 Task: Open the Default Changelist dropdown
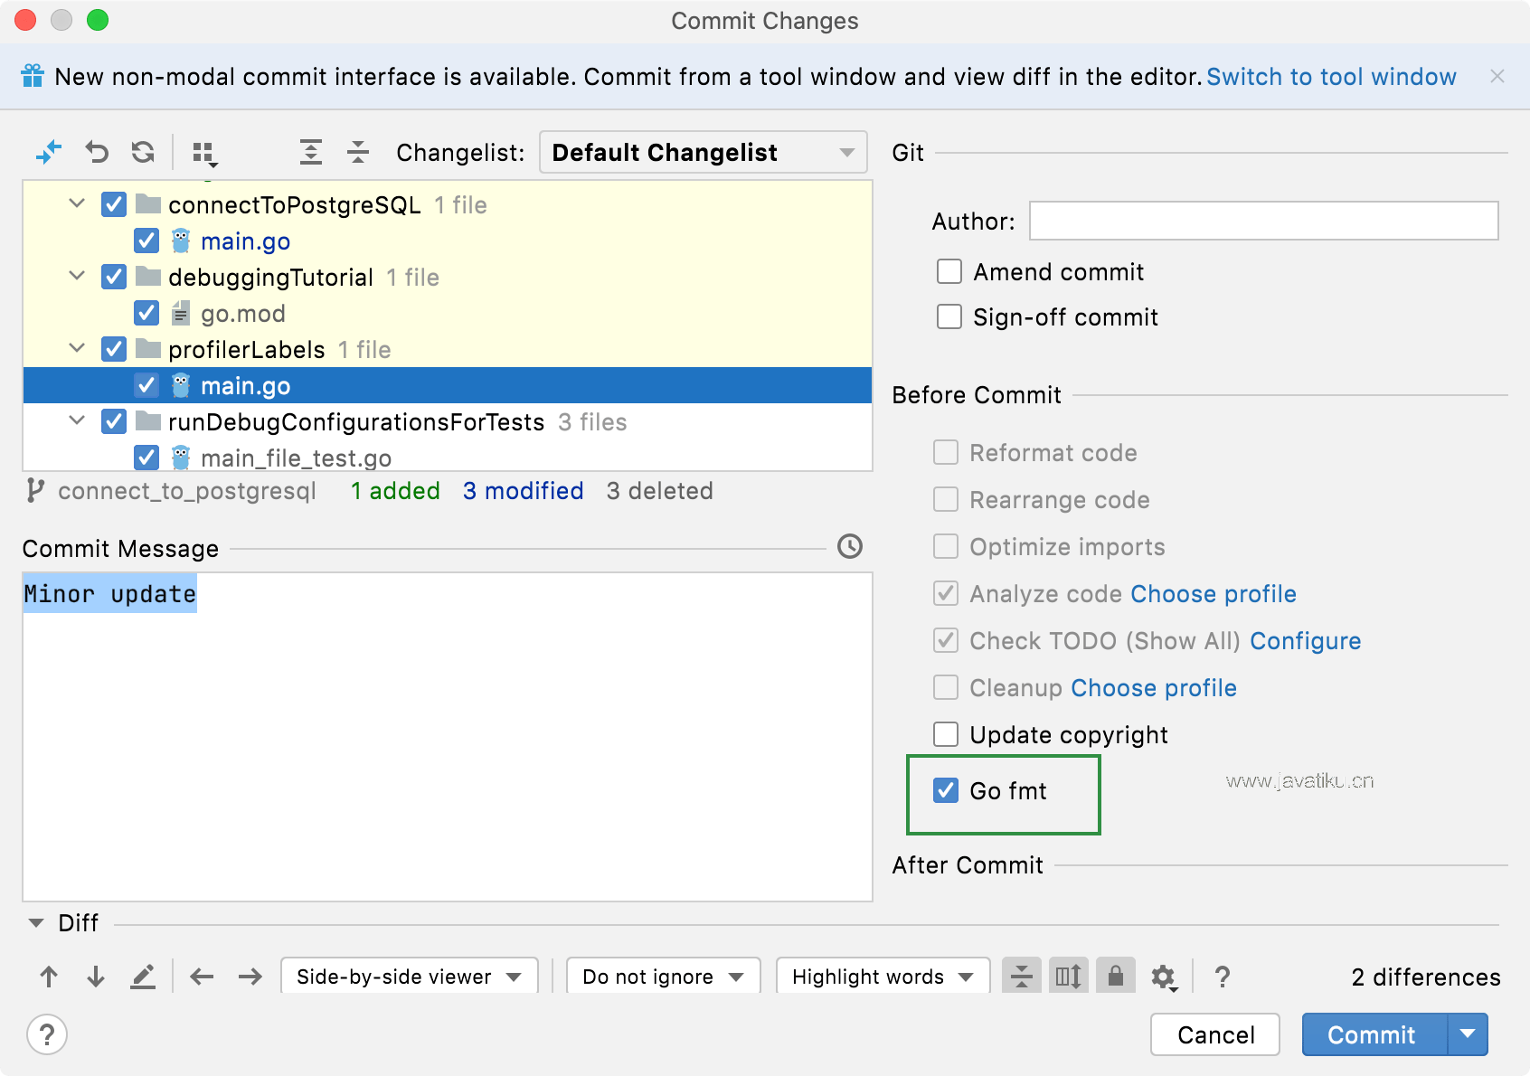(x=703, y=153)
